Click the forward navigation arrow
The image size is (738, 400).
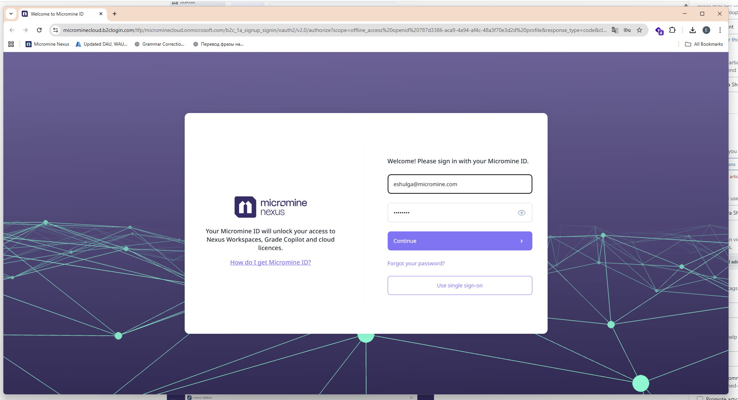click(26, 30)
